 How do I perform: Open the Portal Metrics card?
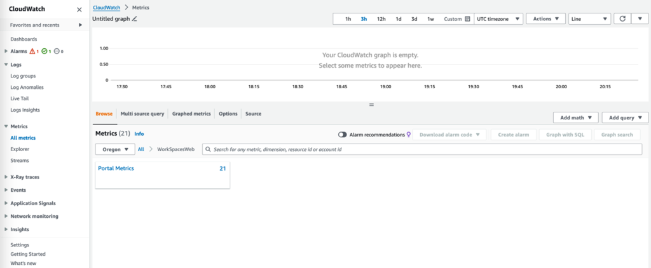(162, 175)
